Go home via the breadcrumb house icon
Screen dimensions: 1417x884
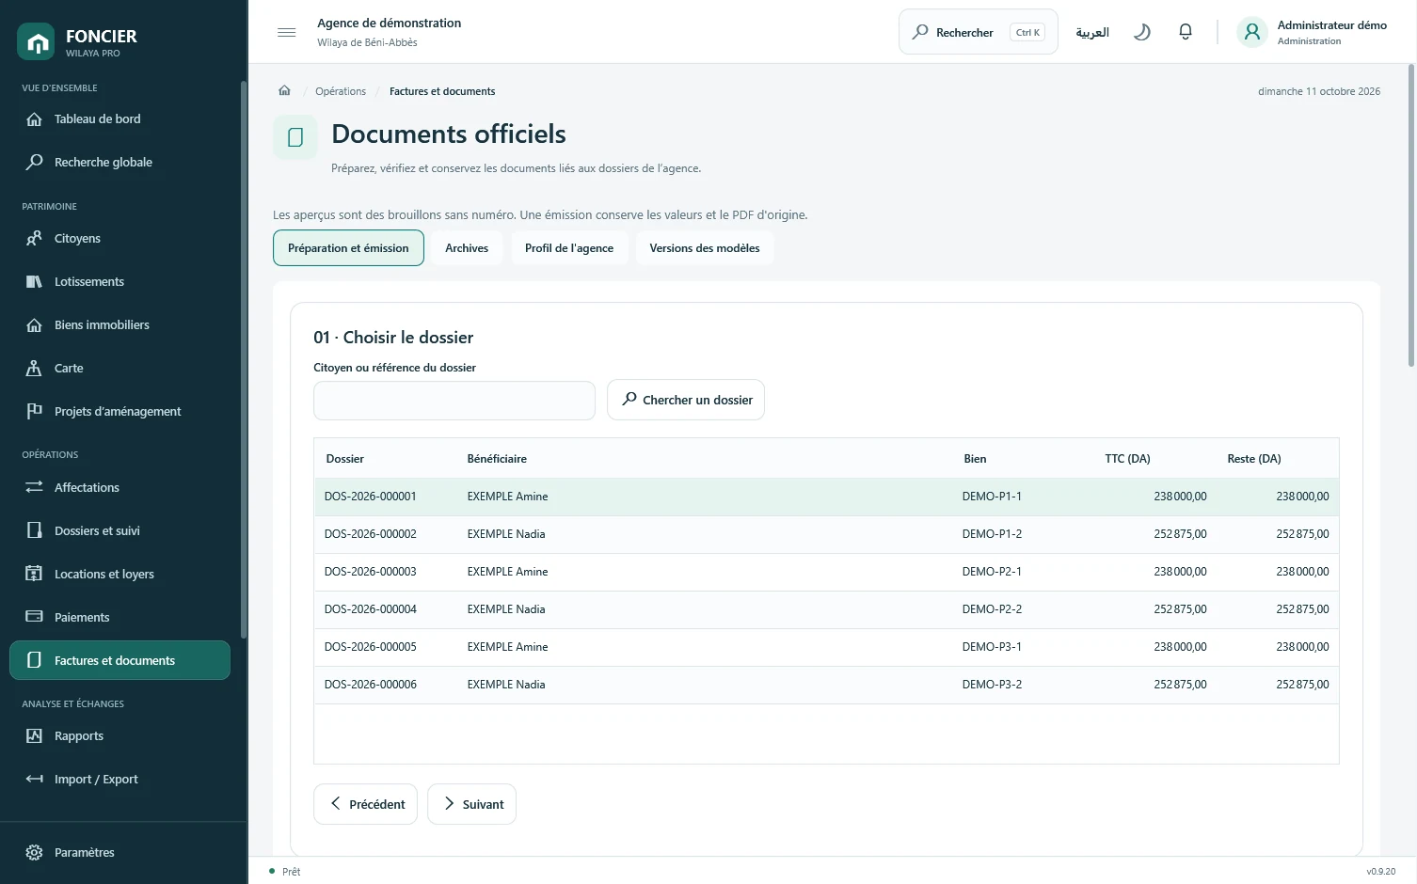(x=284, y=91)
